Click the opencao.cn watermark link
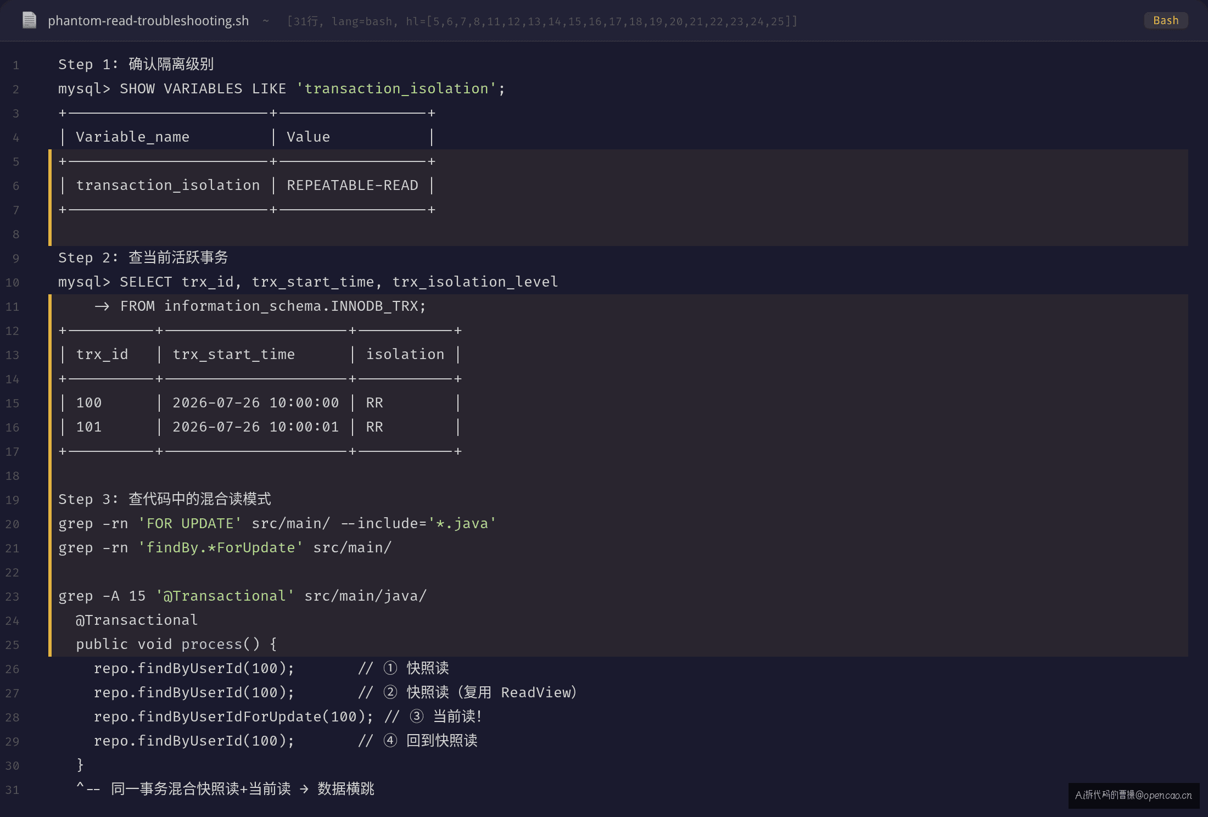 tap(1133, 795)
